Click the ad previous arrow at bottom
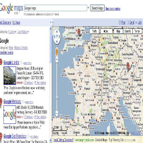 click(137, 140)
